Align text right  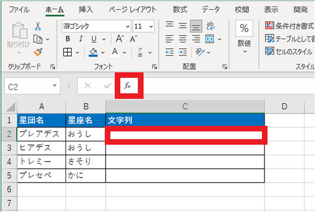click(x=196, y=39)
